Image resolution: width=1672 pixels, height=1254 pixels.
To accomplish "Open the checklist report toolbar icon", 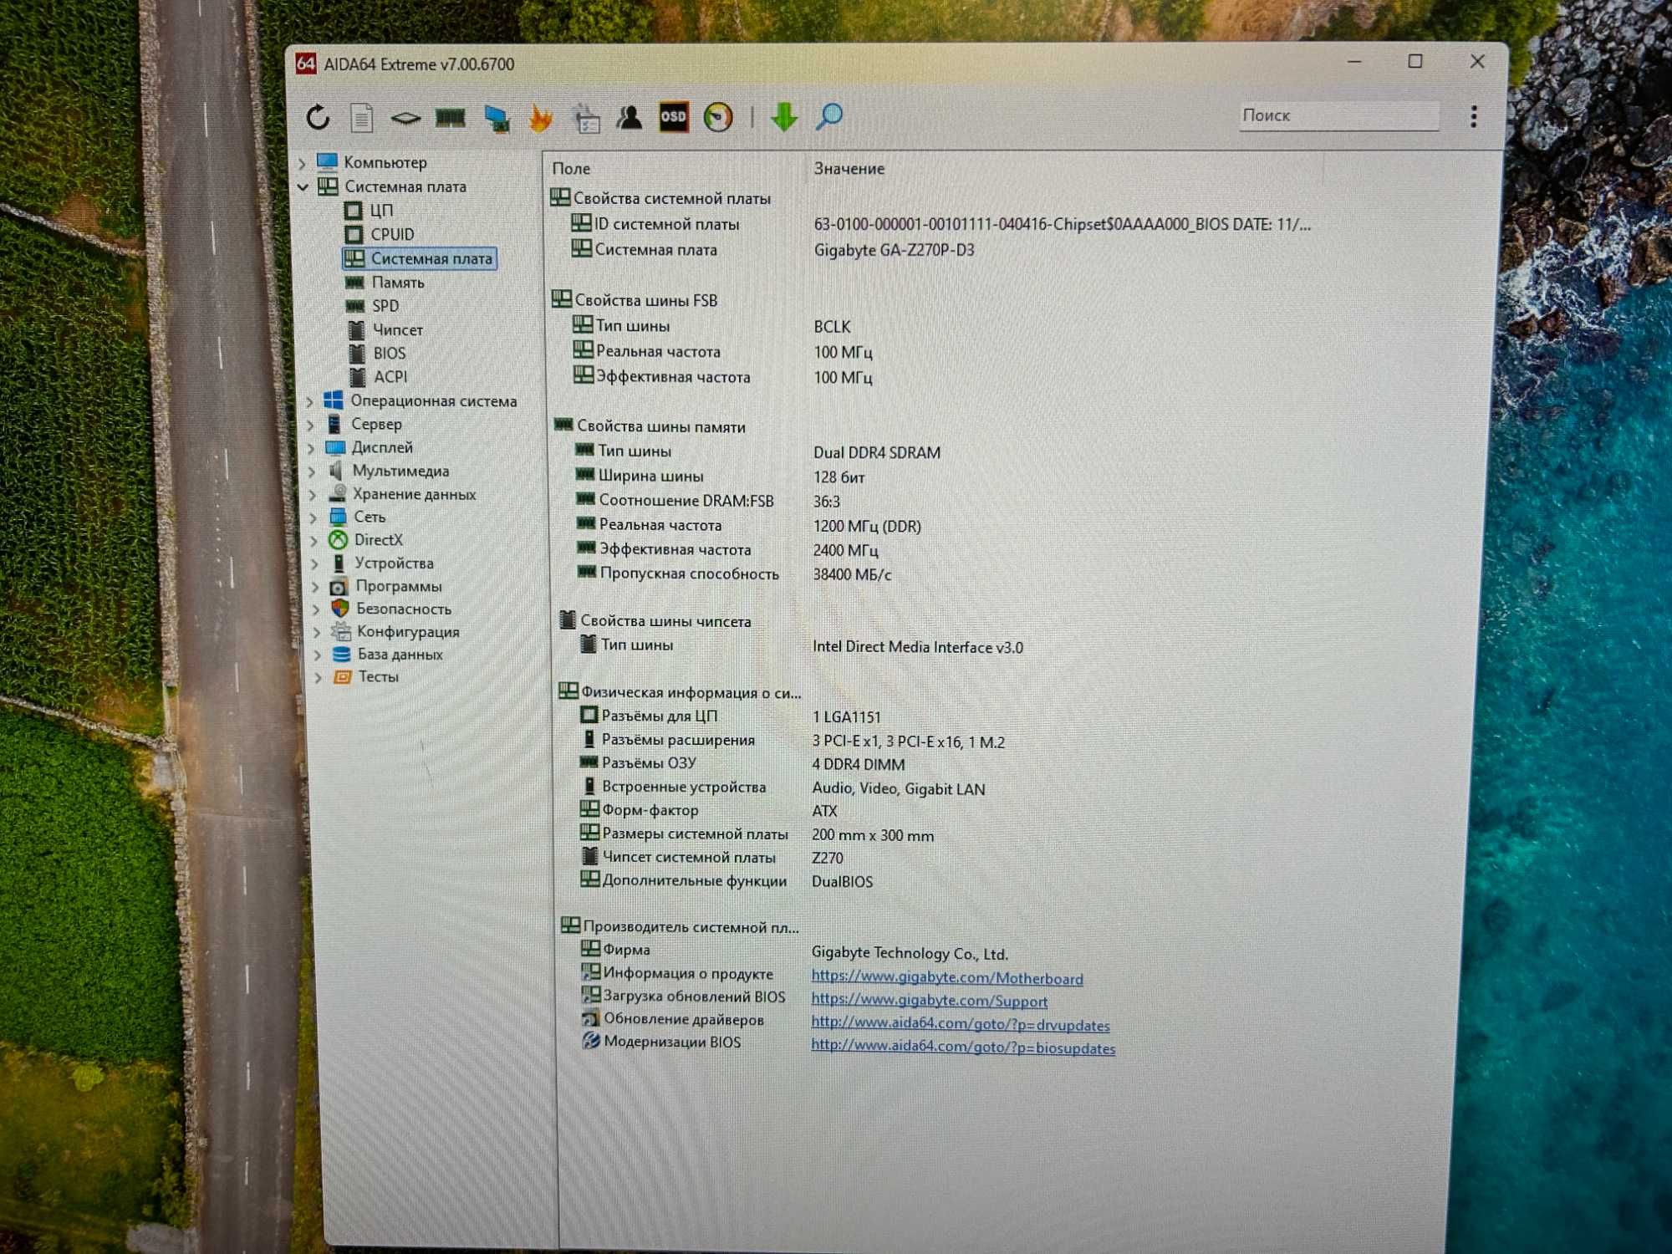I will point(585,118).
